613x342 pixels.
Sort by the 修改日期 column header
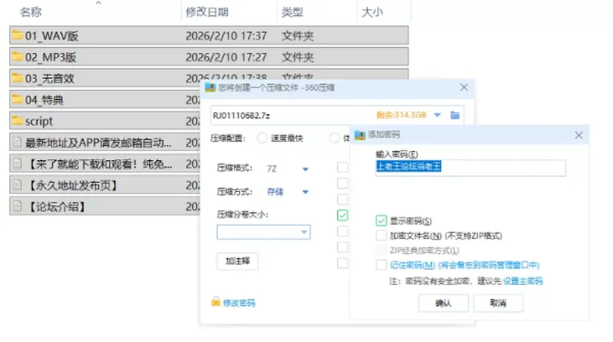pyautogui.click(x=207, y=12)
